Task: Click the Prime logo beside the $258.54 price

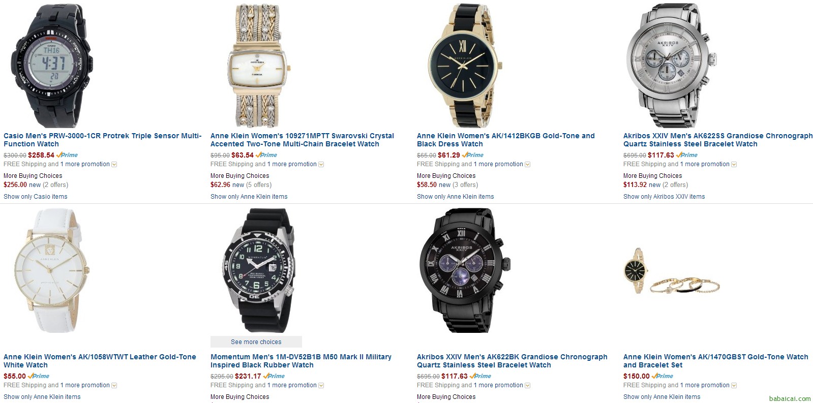Action: click(67, 155)
